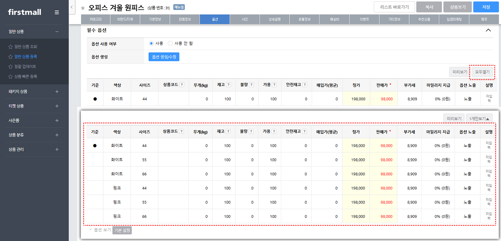Image resolution: width=501 pixels, height=241 pixels.
Task: Click the help icon beside 재고 in upper table
Action: point(228,85)
